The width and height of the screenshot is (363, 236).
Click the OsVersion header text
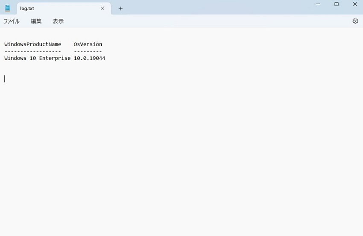(x=88, y=44)
